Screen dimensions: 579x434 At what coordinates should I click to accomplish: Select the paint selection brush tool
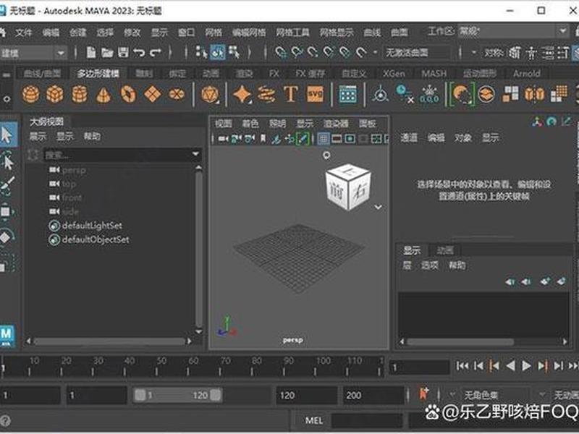pos(7,186)
